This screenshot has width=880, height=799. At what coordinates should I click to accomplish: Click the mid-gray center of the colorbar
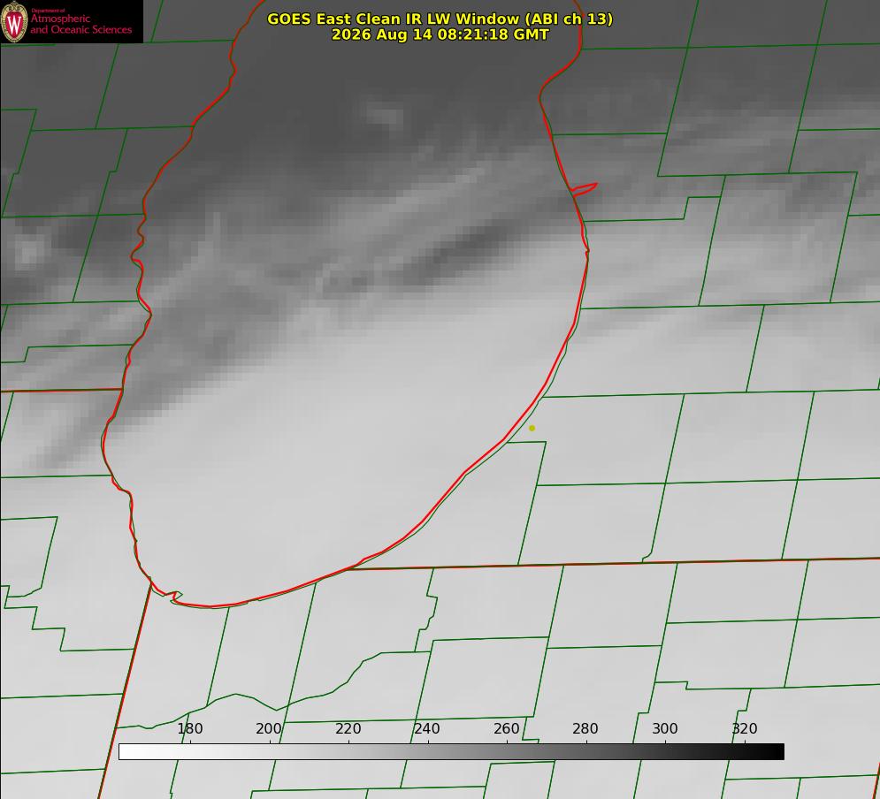pos(451,752)
